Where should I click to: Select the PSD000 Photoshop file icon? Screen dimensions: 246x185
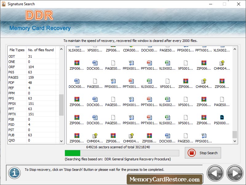coord(222,117)
